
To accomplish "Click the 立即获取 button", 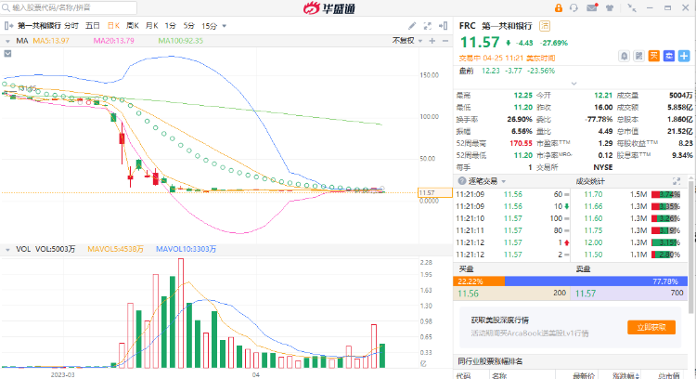I will point(651,327).
